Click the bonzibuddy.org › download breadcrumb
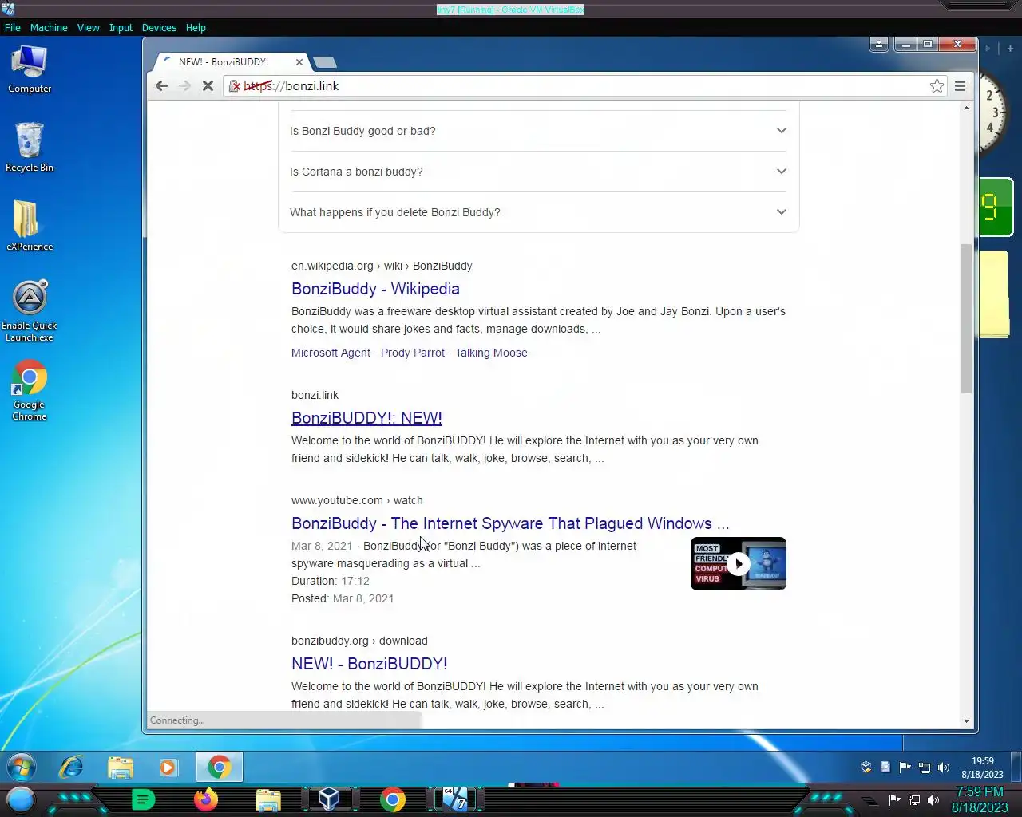The width and height of the screenshot is (1022, 817). [359, 641]
